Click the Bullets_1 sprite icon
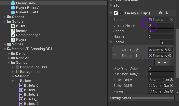Image resolution: width=179 pixels, height=106 pixels. click(x=21, y=90)
